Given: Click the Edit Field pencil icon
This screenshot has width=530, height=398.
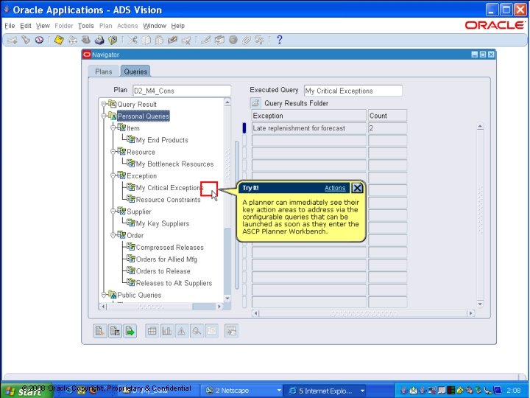Looking at the screenshot, I should pyautogui.click(x=205, y=41).
